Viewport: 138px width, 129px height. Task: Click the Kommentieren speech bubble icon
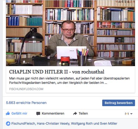click(x=38, y=113)
